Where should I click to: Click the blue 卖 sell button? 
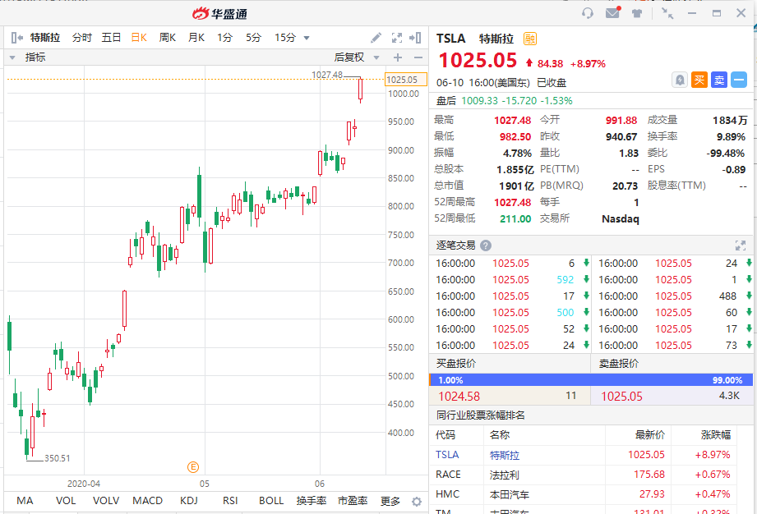click(719, 80)
